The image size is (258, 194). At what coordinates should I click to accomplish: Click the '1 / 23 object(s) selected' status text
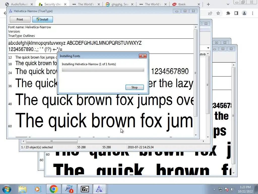[37, 147]
